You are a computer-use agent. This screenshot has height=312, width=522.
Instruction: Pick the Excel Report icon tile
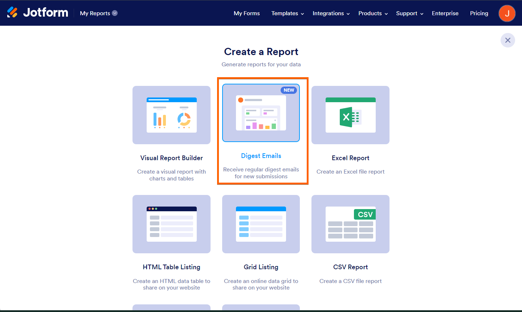pos(350,115)
